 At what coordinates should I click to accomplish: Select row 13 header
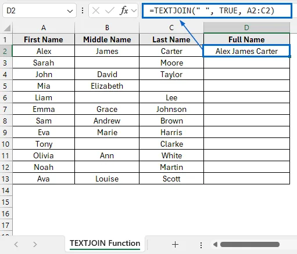6,179
